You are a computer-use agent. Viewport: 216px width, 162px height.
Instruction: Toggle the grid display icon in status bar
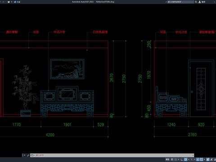(x=172, y=159)
